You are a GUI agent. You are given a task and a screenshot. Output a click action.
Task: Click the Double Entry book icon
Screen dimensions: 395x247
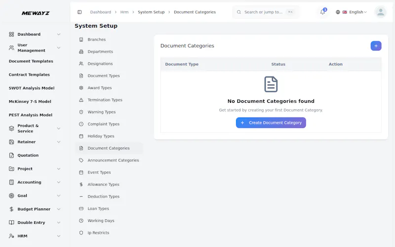coord(11,223)
